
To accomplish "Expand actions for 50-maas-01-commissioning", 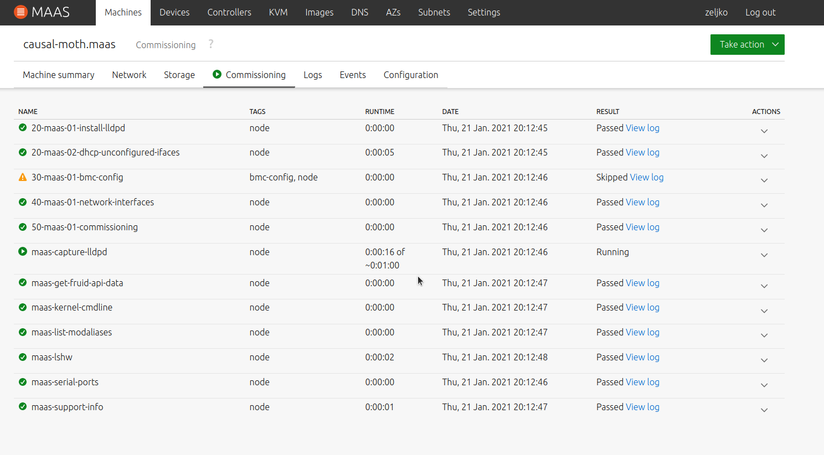I will coord(764,230).
